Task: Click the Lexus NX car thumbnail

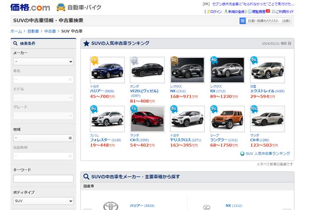Action: [187, 70]
